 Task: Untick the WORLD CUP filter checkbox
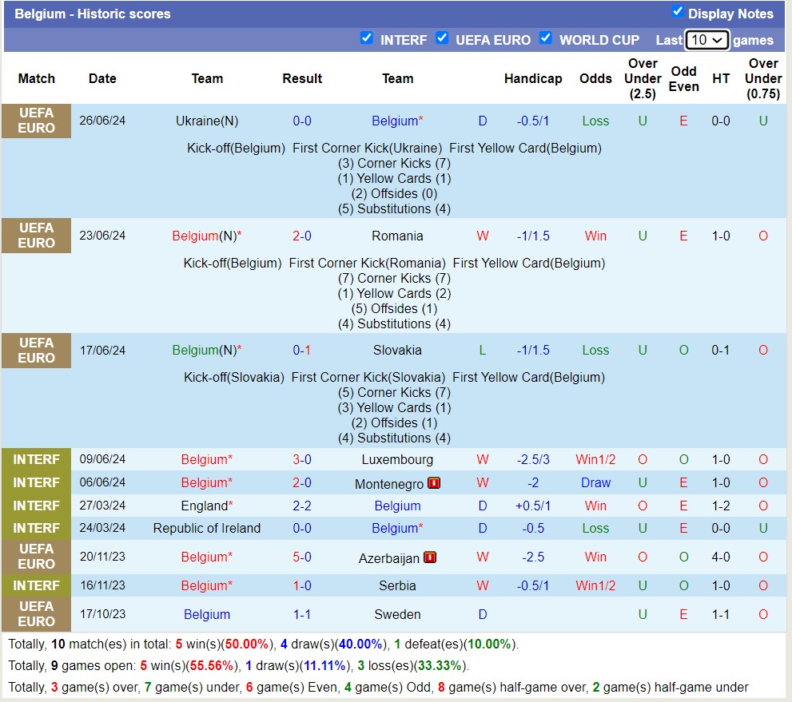[546, 38]
